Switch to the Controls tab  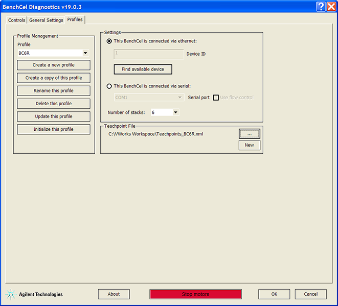tap(17, 20)
